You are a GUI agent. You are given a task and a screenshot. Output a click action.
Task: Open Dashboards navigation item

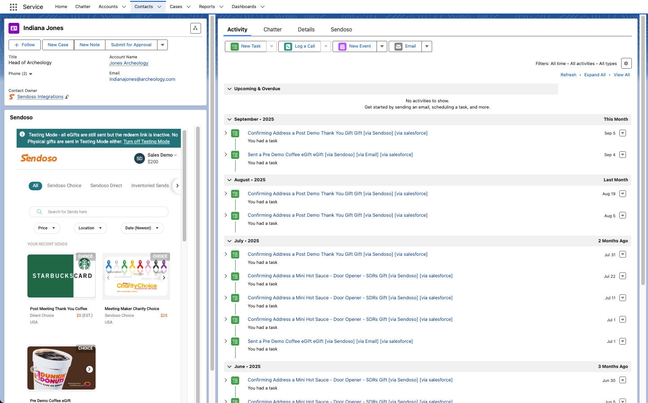(244, 7)
